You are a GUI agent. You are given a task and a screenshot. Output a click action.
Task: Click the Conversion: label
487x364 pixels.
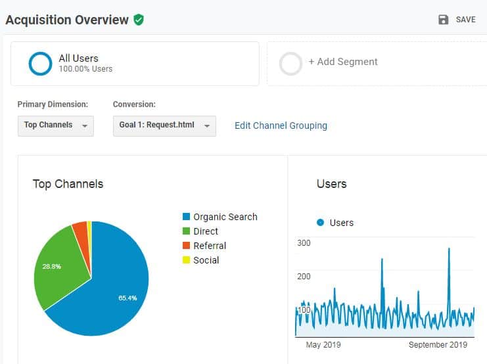(x=134, y=104)
